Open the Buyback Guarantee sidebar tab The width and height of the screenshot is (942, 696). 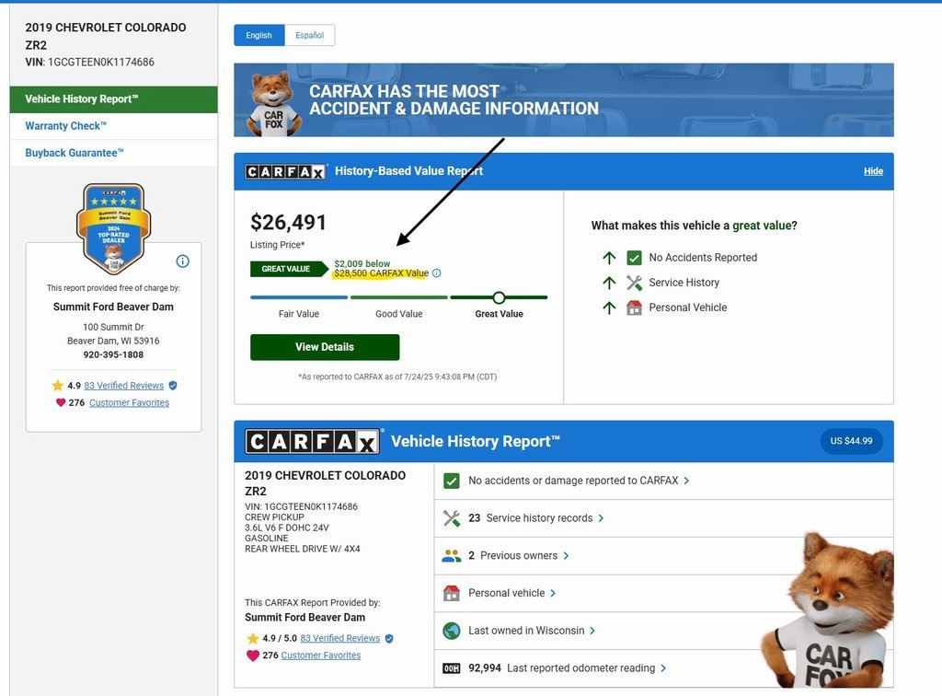113,153
